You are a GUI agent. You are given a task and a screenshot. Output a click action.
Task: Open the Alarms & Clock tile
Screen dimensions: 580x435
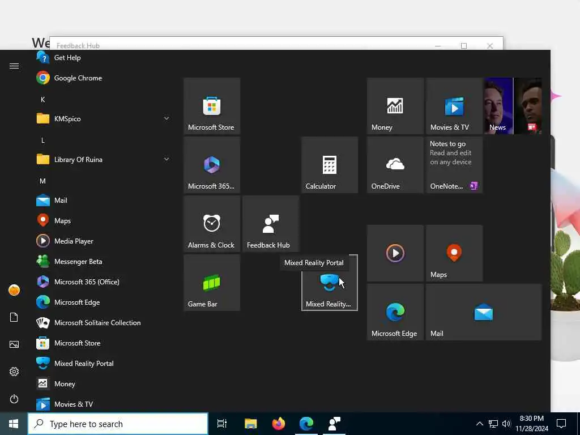(212, 223)
